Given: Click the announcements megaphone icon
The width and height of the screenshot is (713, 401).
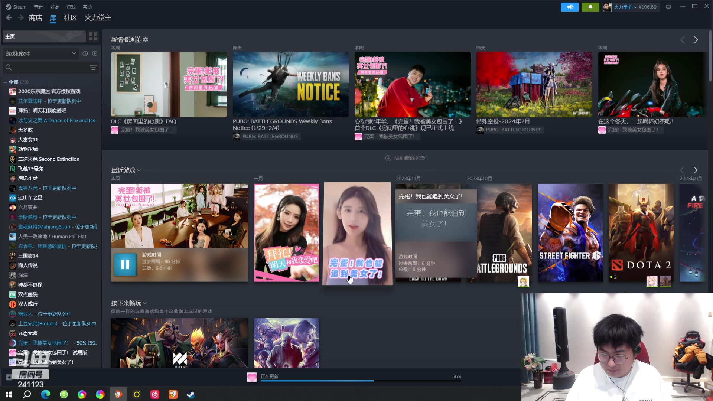Looking at the screenshot, I should [x=569, y=7].
